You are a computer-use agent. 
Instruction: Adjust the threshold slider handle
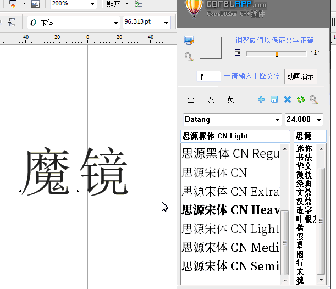click(x=277, y=54)
